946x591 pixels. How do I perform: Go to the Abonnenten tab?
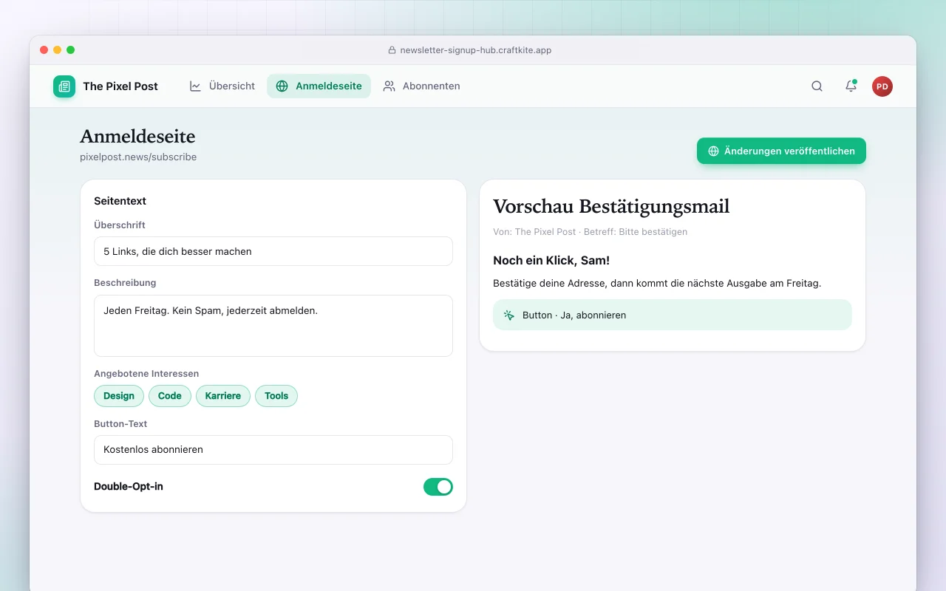pos(421,86)
